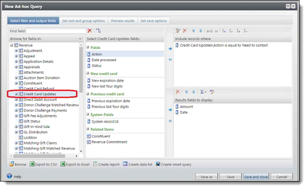Delete selected results field with red X

(177, 92)
